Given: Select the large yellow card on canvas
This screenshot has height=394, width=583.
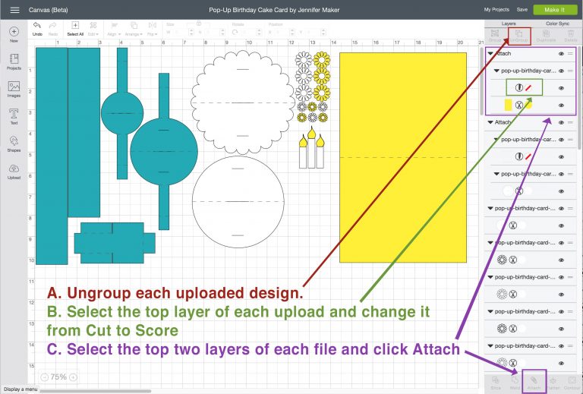Looking at the screenshot, I should 402,158.
